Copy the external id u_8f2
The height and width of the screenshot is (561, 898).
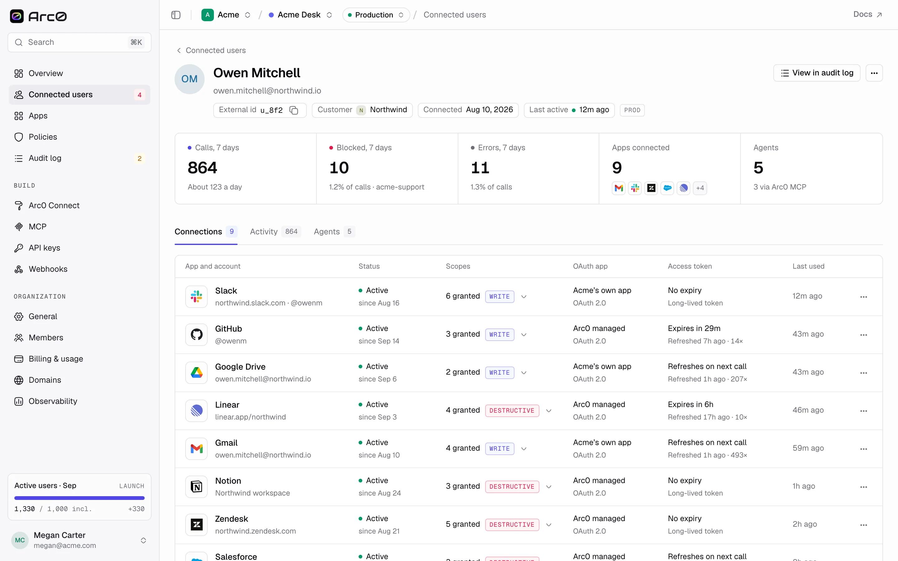(294, 110)
